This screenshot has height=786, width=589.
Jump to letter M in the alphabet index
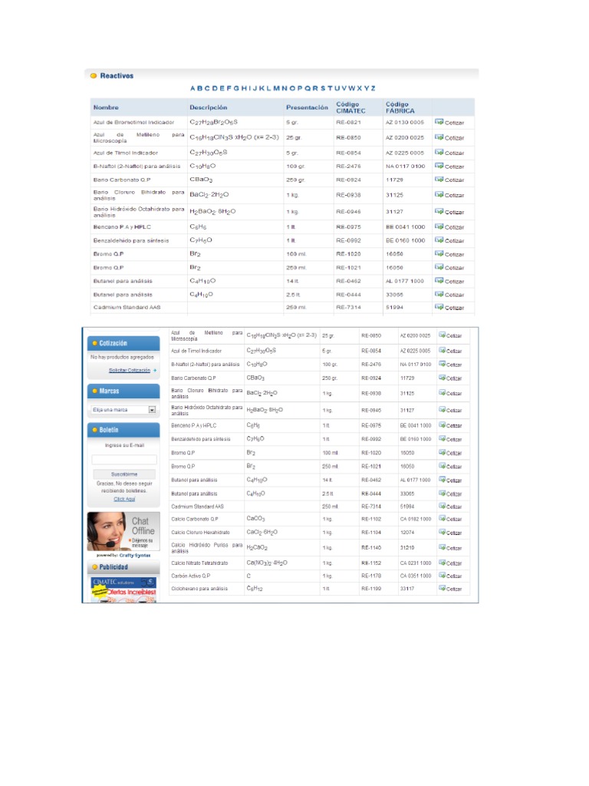276,88
